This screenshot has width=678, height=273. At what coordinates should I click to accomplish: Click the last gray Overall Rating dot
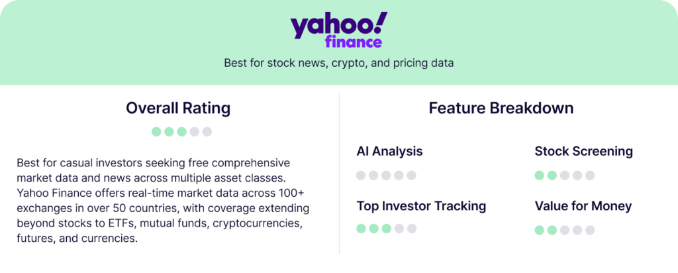tap(207, 132)
